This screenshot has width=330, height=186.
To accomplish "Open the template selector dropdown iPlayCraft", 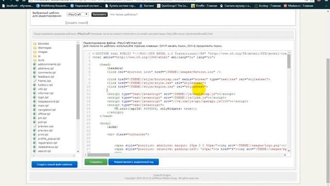I will 78,14.
